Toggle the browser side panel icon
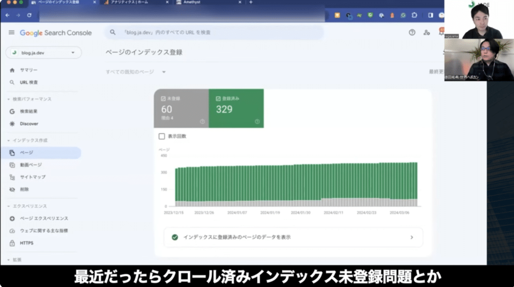This screenshot has width=514, height=287. click(x=430, y=15)
